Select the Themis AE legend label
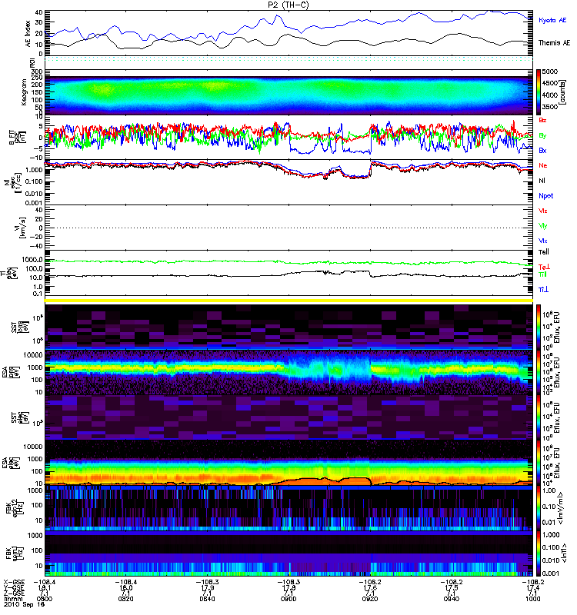The height and width of the screenshot is (615, 577). (554, 43)
